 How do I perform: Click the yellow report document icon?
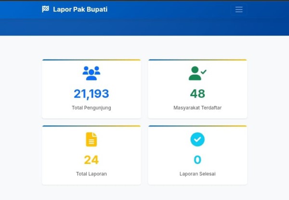click(92, 139)
